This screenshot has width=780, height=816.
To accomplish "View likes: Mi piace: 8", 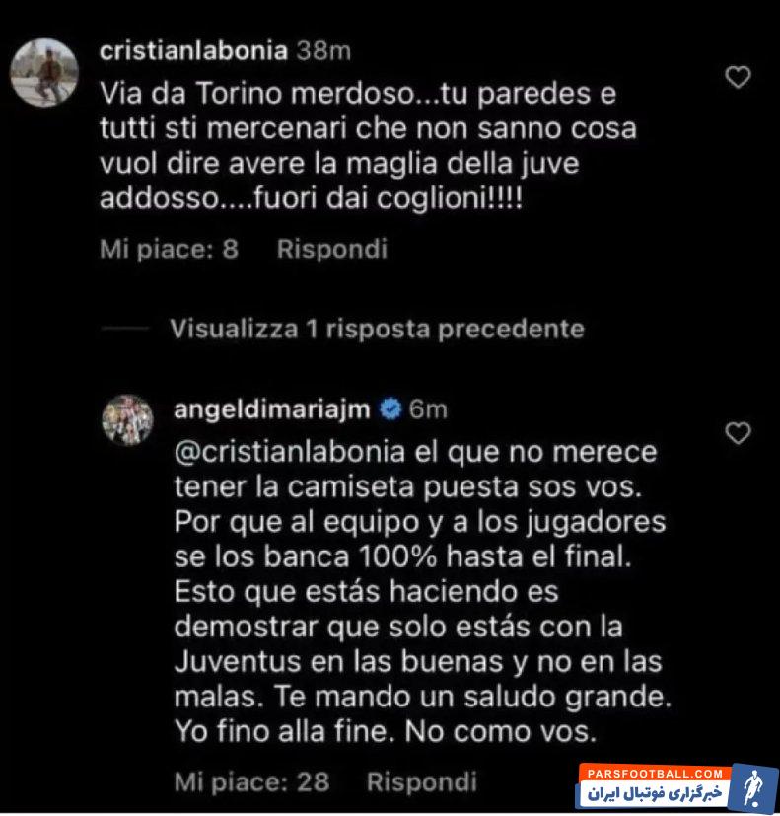I will (x=169, y=249).
